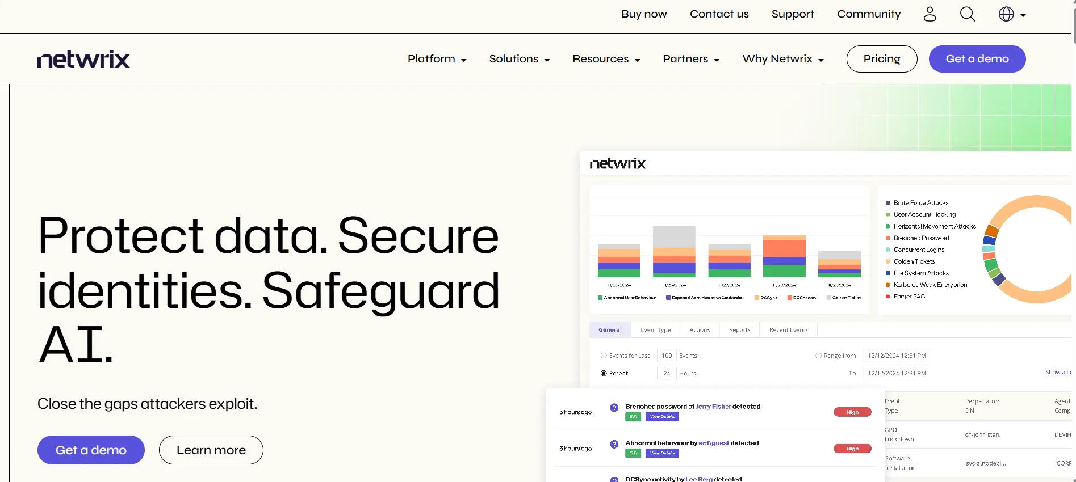The image size is (1076, 482).
Task: Click User Account Hacking legend swatch
Action: (x=887, y=214)
